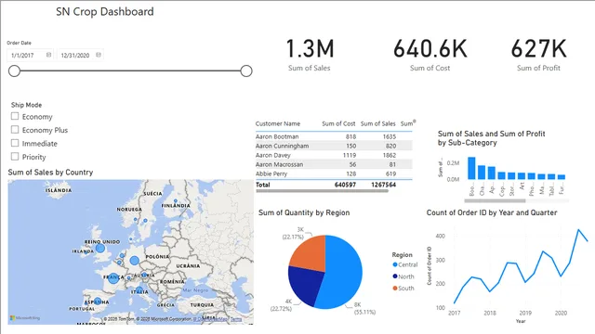Viewport: 595px width, 334px height.
Task: Select the Aaron Cunningham table row
Action: [x=334, y=146]
